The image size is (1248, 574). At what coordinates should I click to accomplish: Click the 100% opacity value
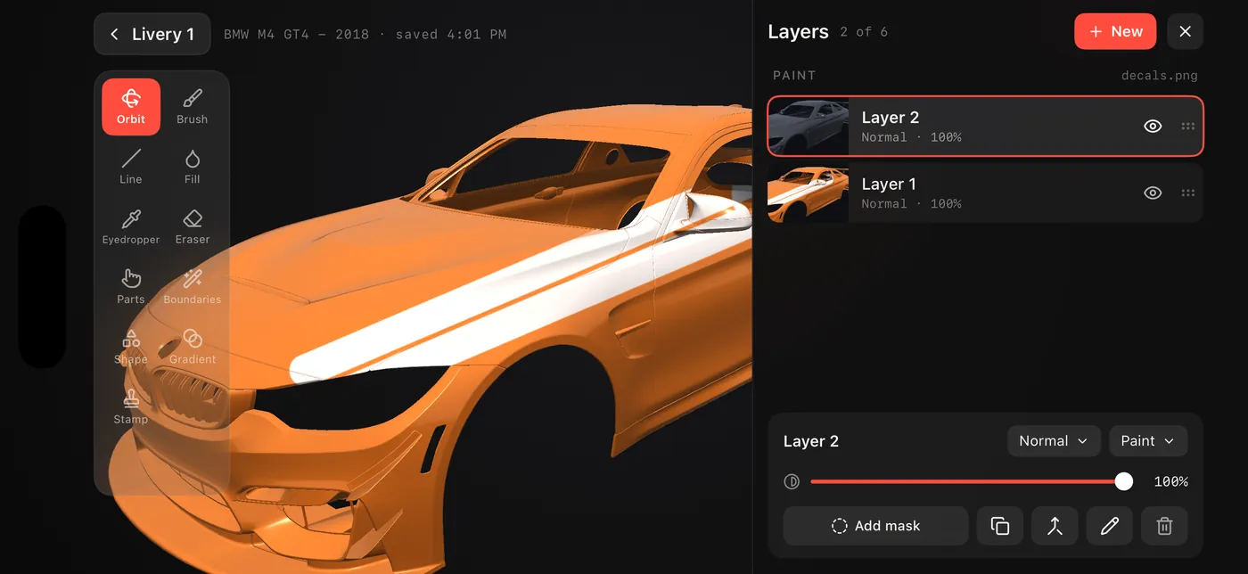click(x=1170, y=481)
